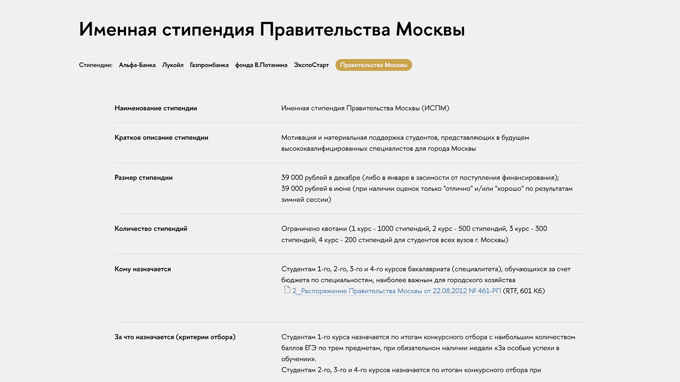
Task: Click the За что назначается (критерии отбора) label
Action: click(175, 337)
